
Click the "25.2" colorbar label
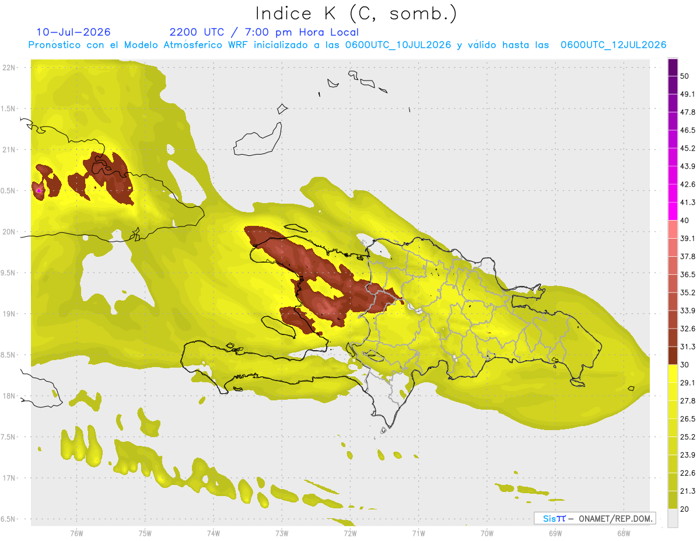(688, 437)
